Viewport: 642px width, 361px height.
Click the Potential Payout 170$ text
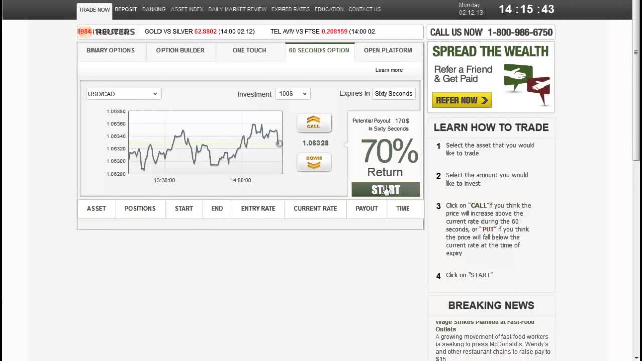(381, 121)
